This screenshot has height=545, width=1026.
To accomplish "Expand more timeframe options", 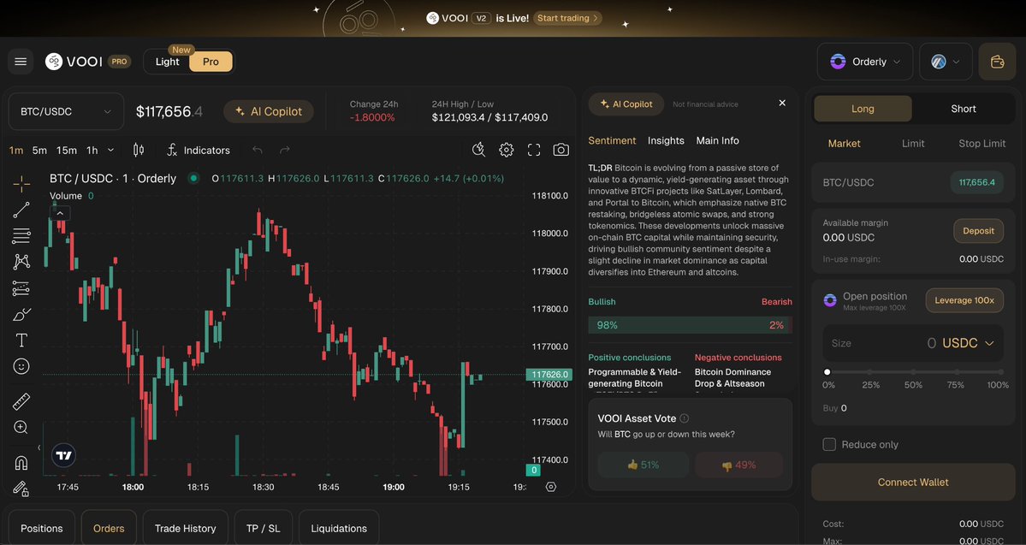I will click(110, 150).
